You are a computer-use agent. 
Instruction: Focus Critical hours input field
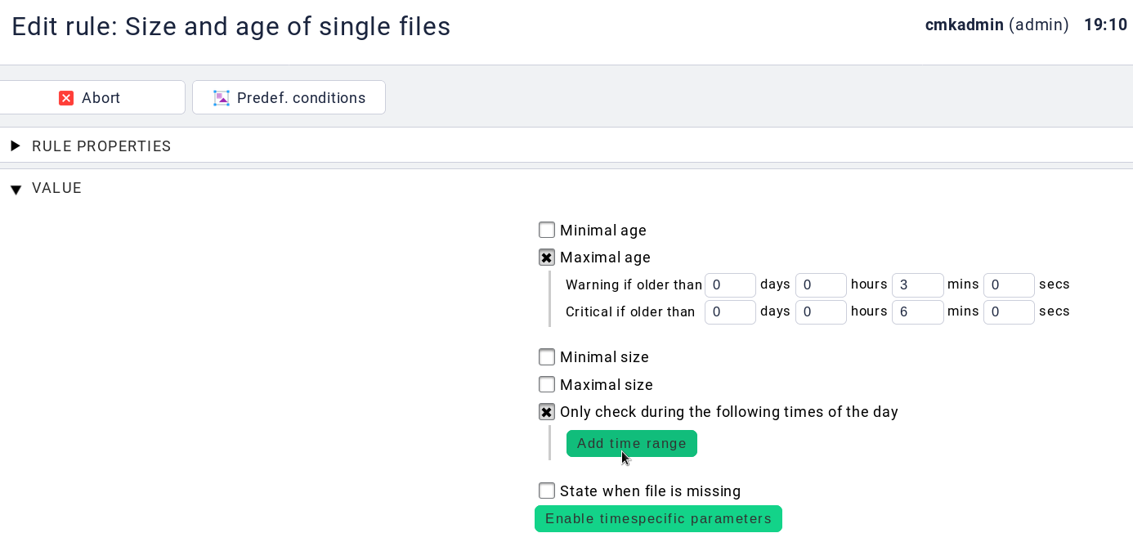[821, 311]
